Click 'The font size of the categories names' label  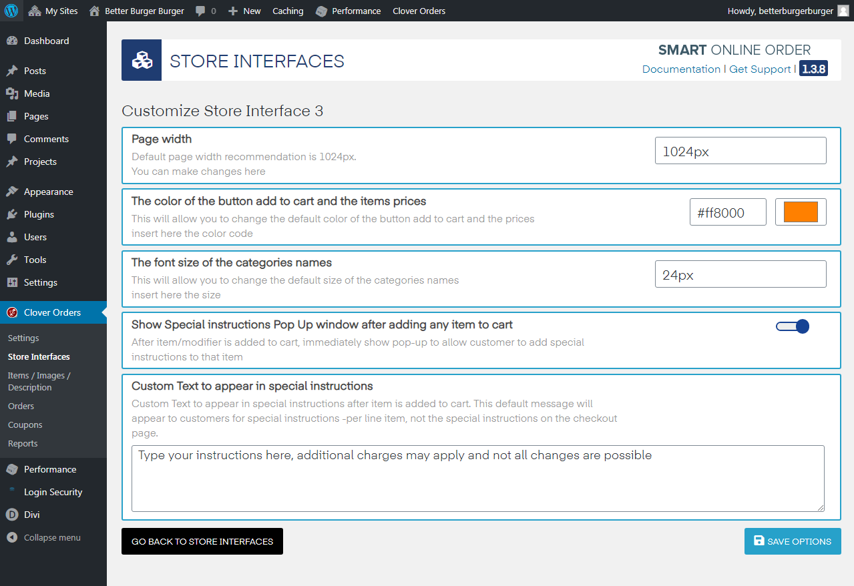(x=232, y=262)
